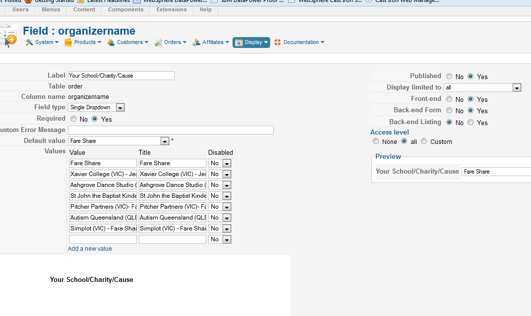Open the Display menu
531x316 pixels.
(251, 43)
